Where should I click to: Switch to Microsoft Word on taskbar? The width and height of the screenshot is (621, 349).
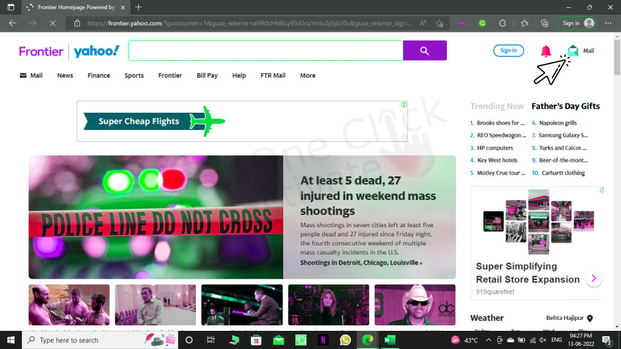[x=390, y=340]
